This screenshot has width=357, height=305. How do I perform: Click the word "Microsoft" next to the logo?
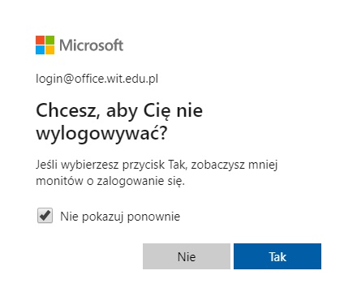[x=91, y=45]
